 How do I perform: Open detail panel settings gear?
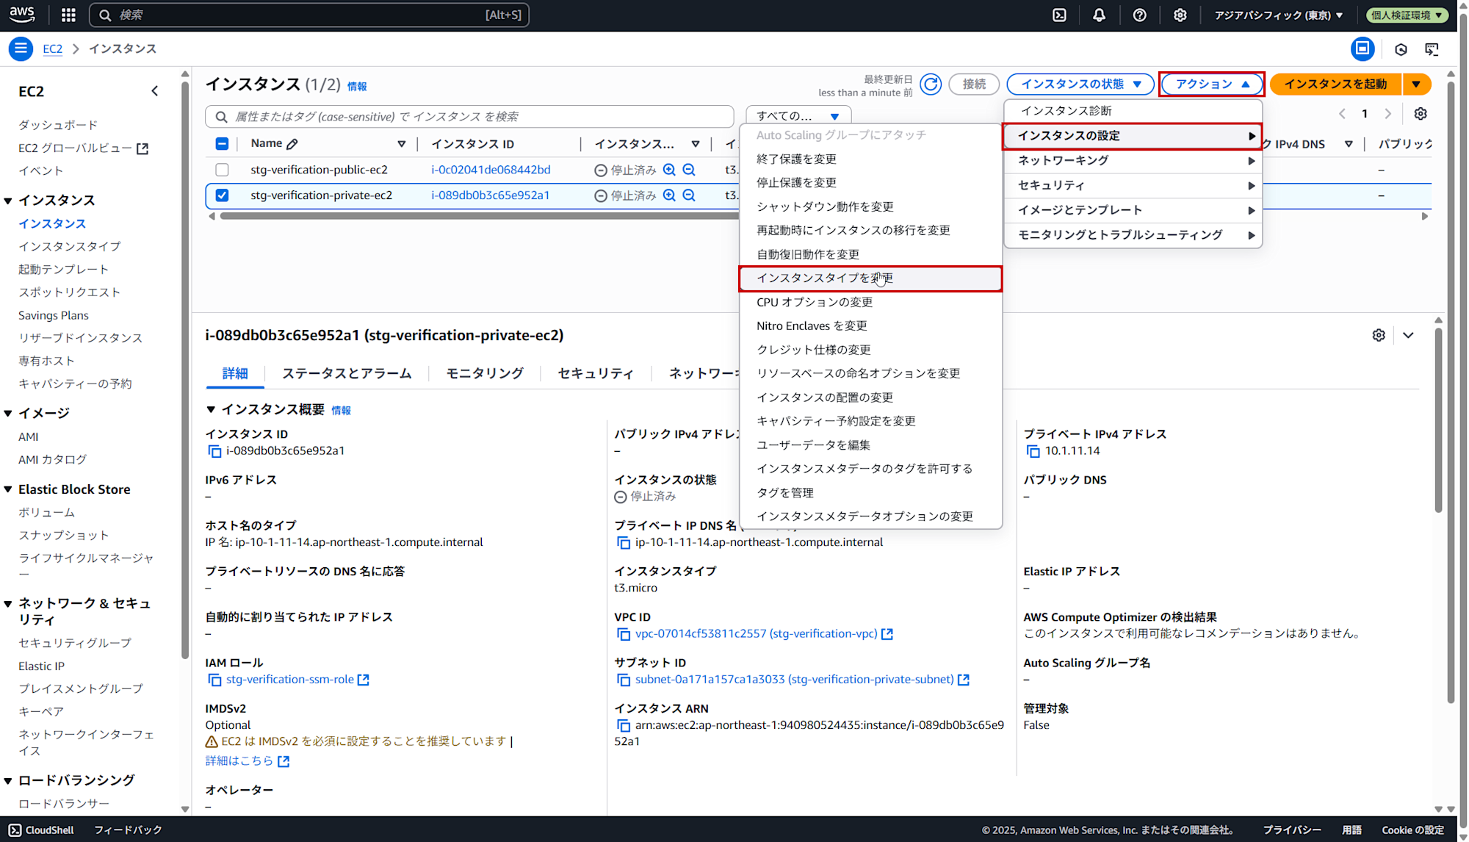click(1379, 335)
